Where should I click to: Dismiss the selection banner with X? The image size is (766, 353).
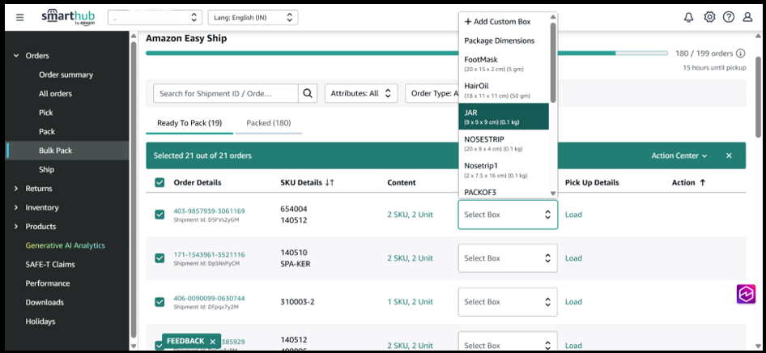click(x=729, y=155)
